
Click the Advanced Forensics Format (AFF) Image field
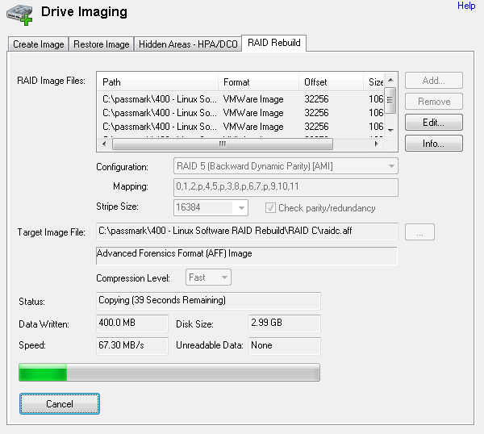pyautogui.click(x=247, y=256)
